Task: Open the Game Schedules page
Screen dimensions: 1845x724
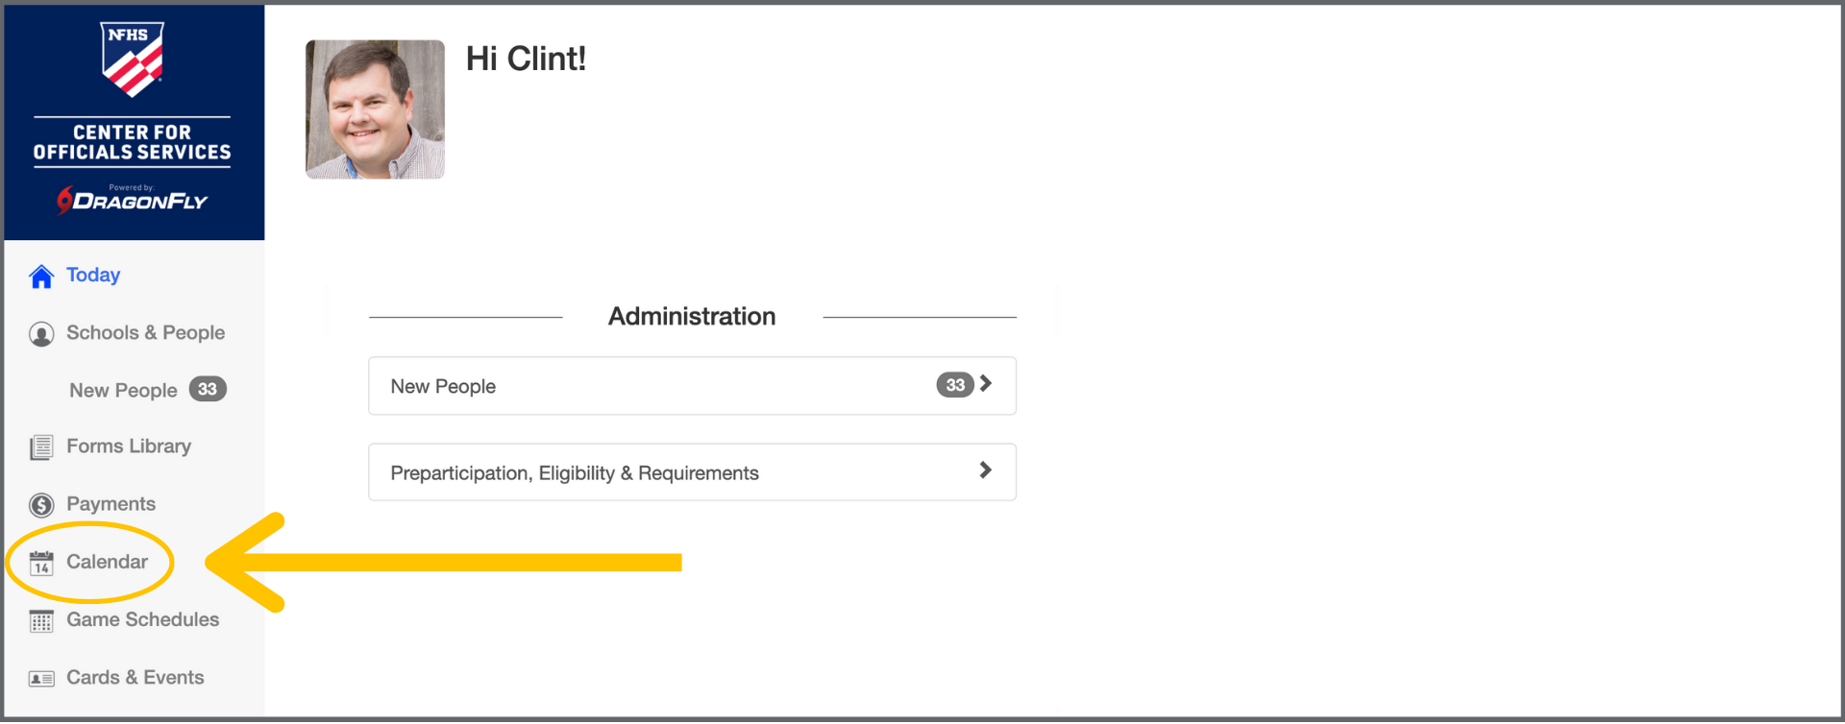Action: tap(142, 620)
